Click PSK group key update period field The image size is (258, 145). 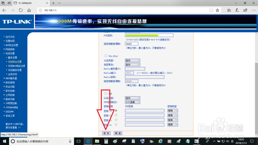tap(132, 44)
